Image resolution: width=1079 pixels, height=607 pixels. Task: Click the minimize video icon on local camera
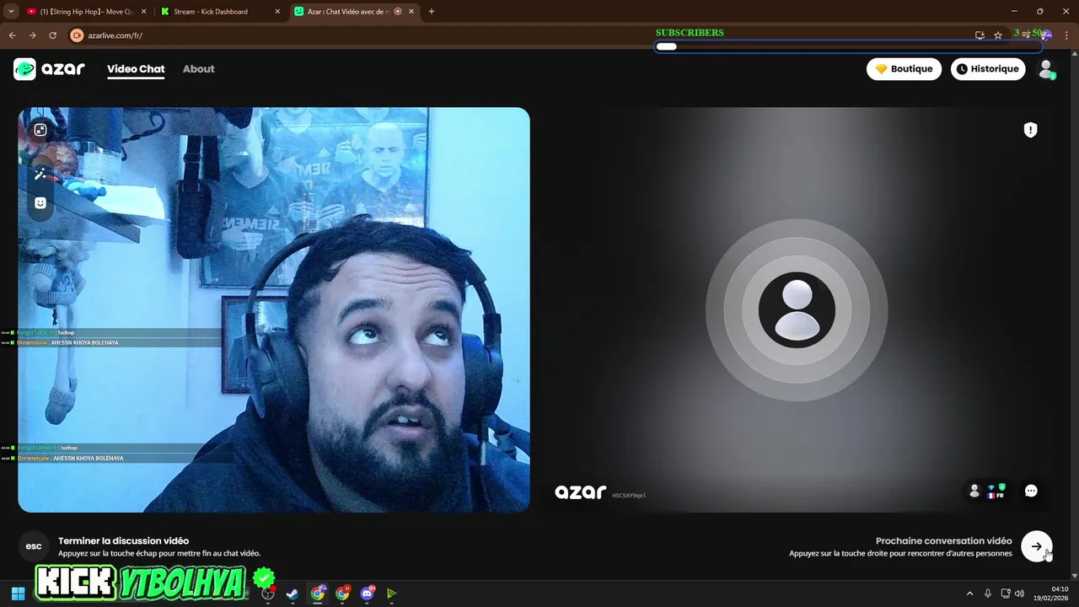point(40,130)
